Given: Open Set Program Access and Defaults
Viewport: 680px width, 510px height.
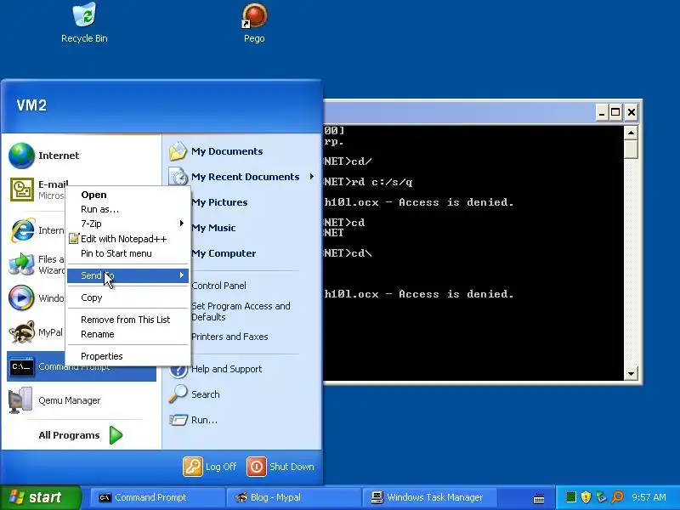Looking at the screenshot, I should (241, 311).
